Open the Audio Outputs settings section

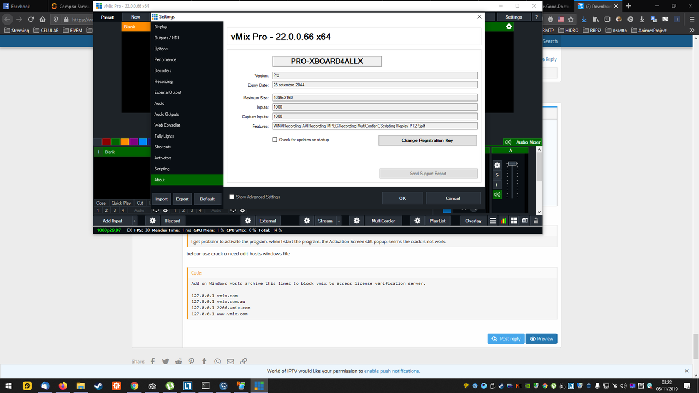187,114
